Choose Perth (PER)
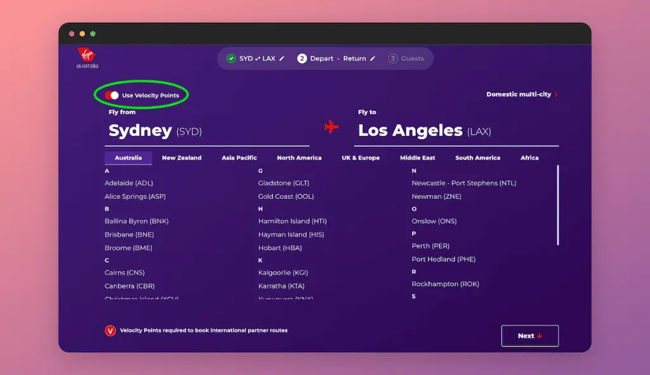650x375 pixels. point(430,246)
